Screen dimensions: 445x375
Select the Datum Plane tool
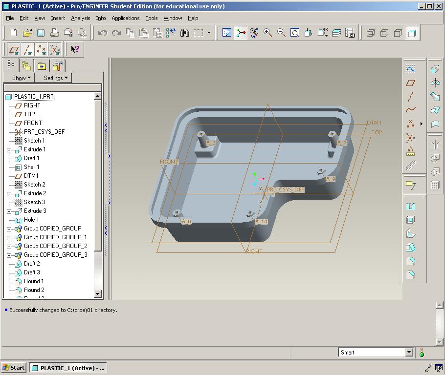point(411,83)
